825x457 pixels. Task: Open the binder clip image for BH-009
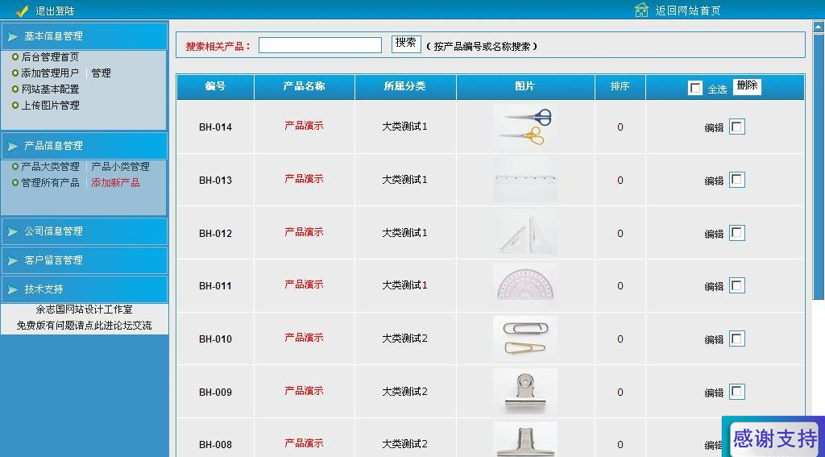(525, 392)
